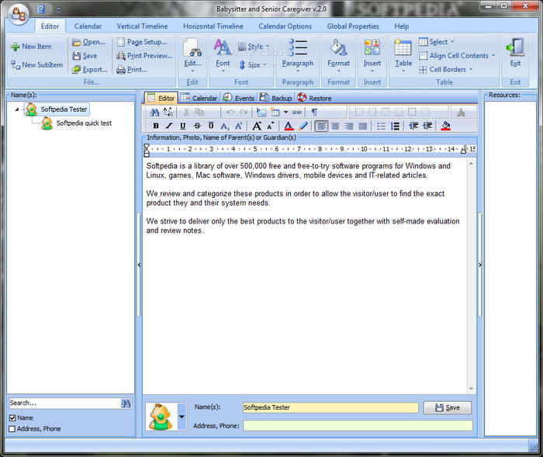The width and height of the screenshot is (543, 457).
Task: Click the Copy icon in editor toolbar
Action: pyautogui.click(x=199, y=113)
